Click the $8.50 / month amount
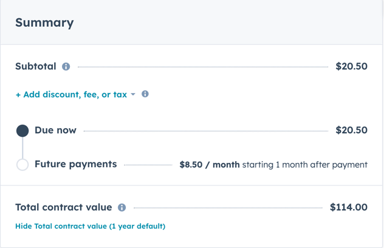This screenshot has height=248, width=384. 210,165
